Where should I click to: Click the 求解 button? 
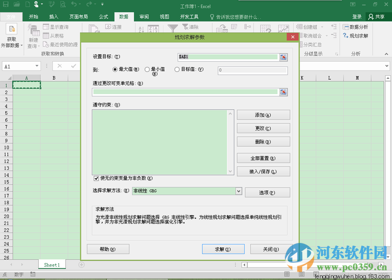tap(223, 249)
